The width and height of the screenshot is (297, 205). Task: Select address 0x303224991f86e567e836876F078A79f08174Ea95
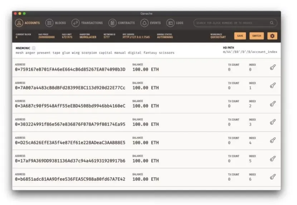coord(70,125)
